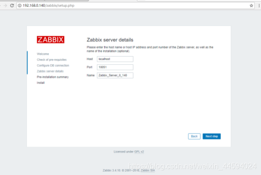Reload the page with the refresh icon
The height and width of the screenshot is (175, 261).
click(x=12, y=6)
